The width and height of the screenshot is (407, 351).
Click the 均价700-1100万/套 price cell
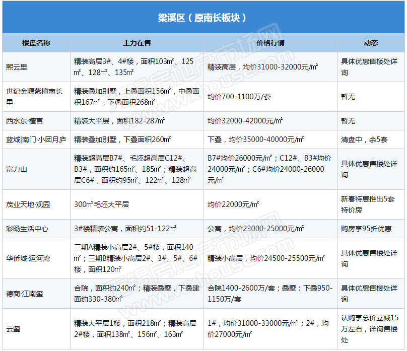pos(239,97)
